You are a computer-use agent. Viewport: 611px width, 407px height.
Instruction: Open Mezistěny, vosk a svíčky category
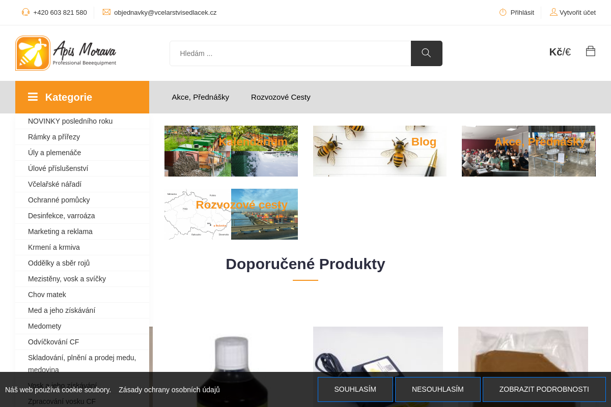(67, 279)
